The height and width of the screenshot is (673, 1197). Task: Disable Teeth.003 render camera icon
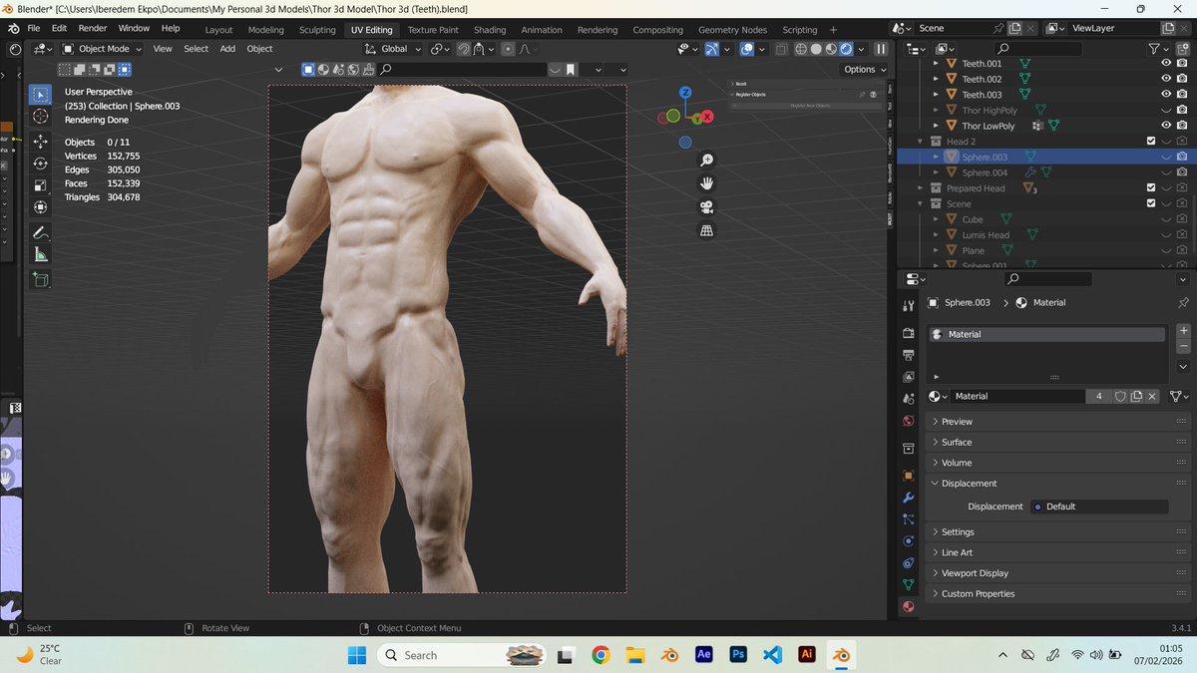[x=1182, y=95]
